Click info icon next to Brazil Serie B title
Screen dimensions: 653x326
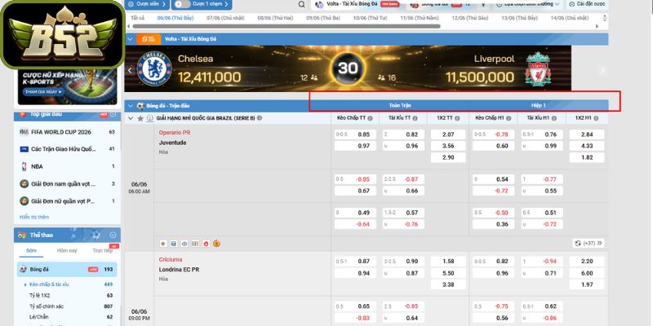260,118
